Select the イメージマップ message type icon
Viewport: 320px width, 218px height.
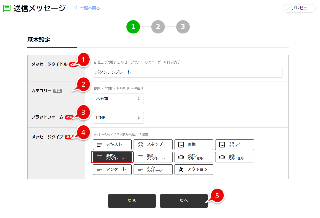pos(235,144)
